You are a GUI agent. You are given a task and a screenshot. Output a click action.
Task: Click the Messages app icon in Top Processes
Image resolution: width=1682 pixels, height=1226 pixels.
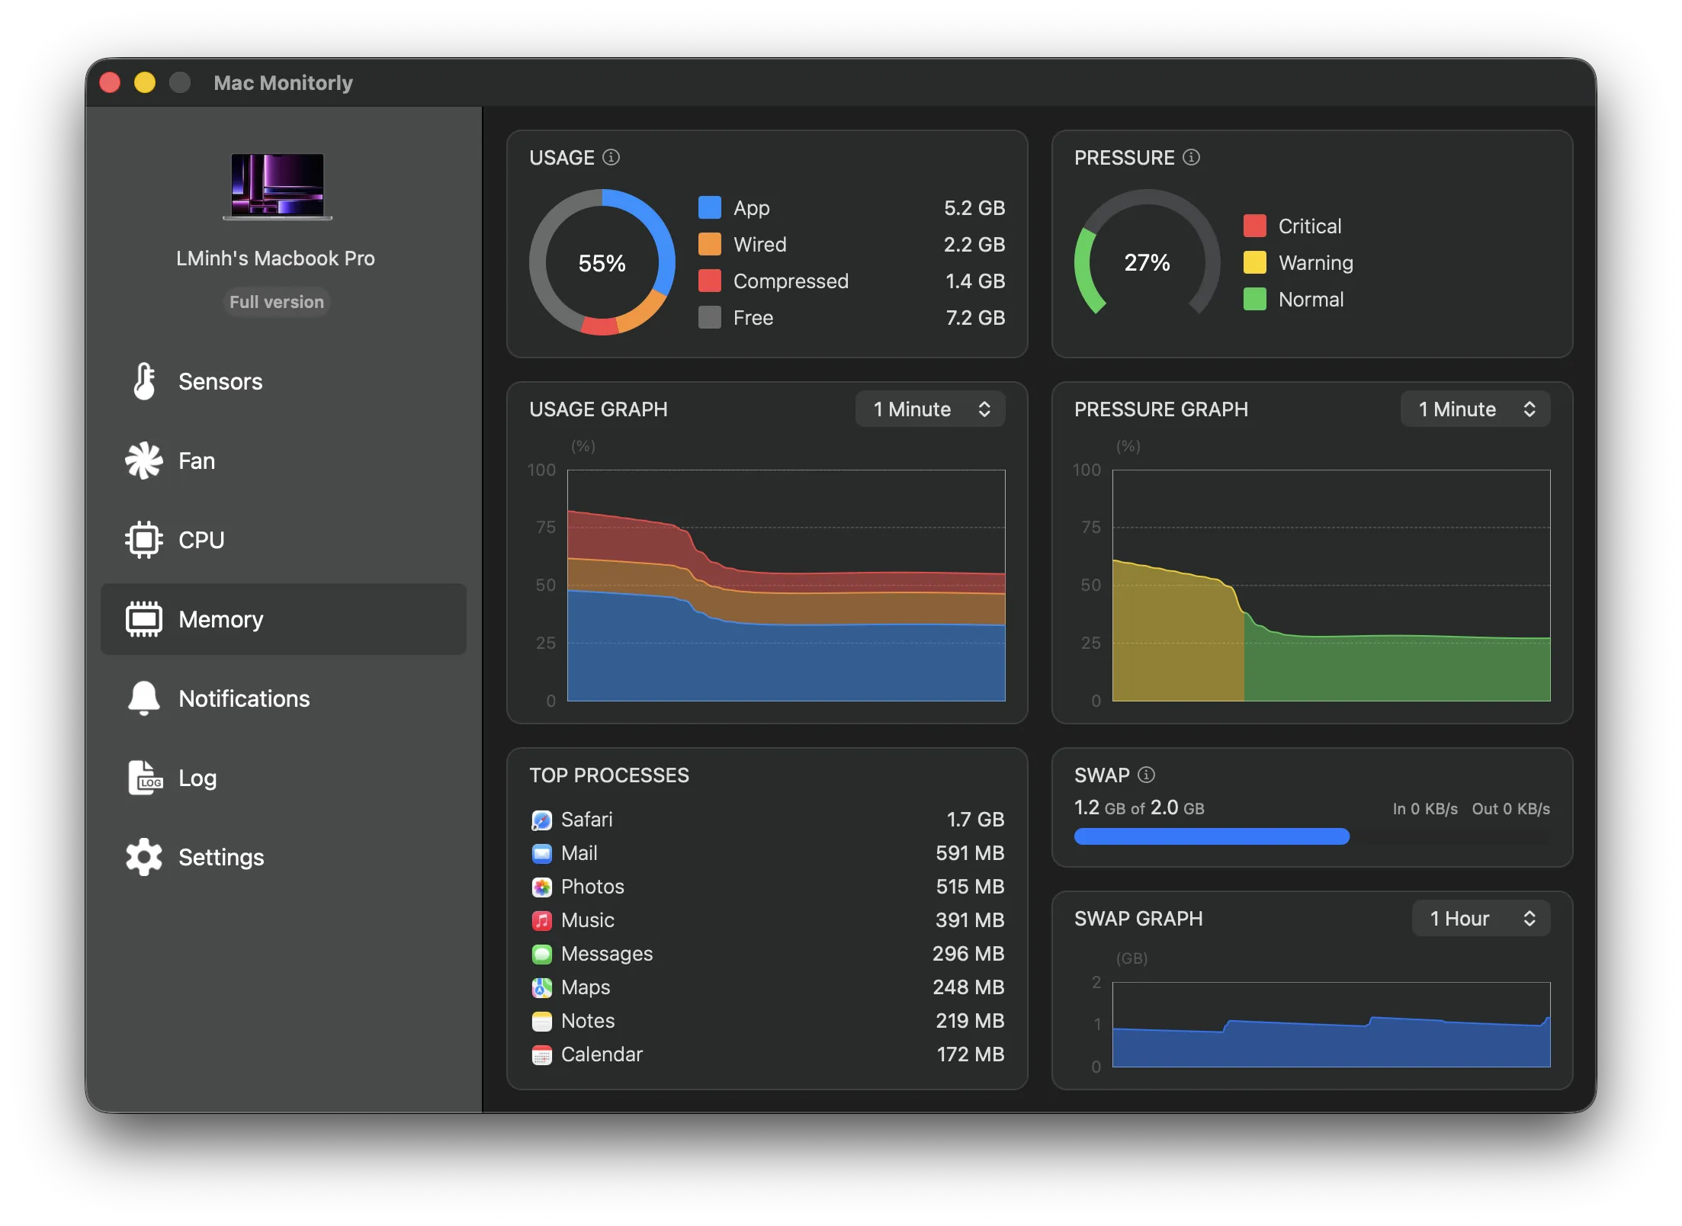click(542, 954)
